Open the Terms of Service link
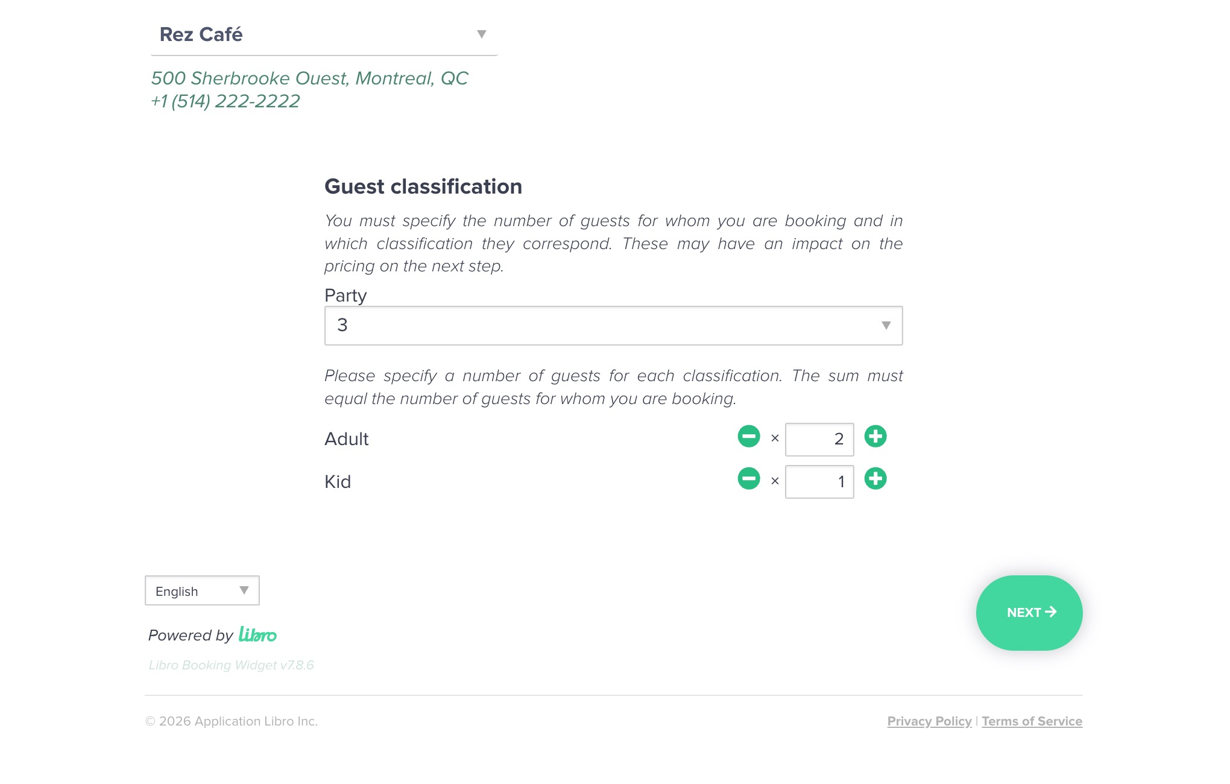This screenshot has width=1230, height=784. (x=1032, y=721)
